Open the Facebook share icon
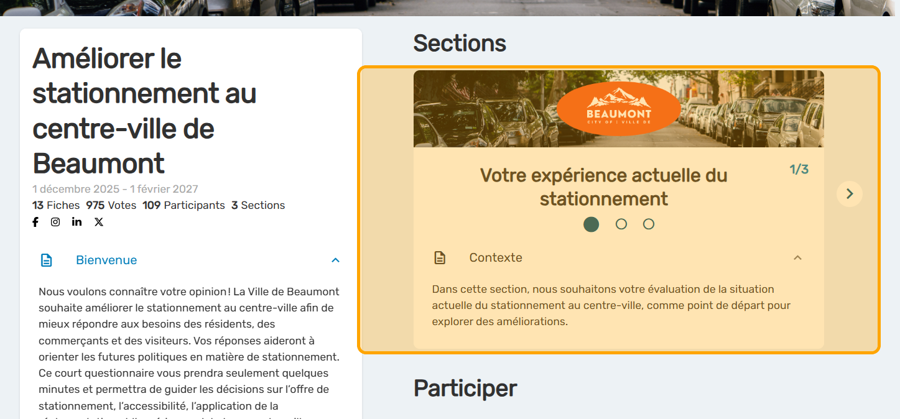Viewport: 900px width, 419px height. 35,222
